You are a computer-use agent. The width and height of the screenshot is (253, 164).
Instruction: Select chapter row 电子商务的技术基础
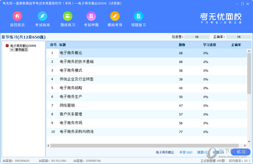click(x=147, y=62)
